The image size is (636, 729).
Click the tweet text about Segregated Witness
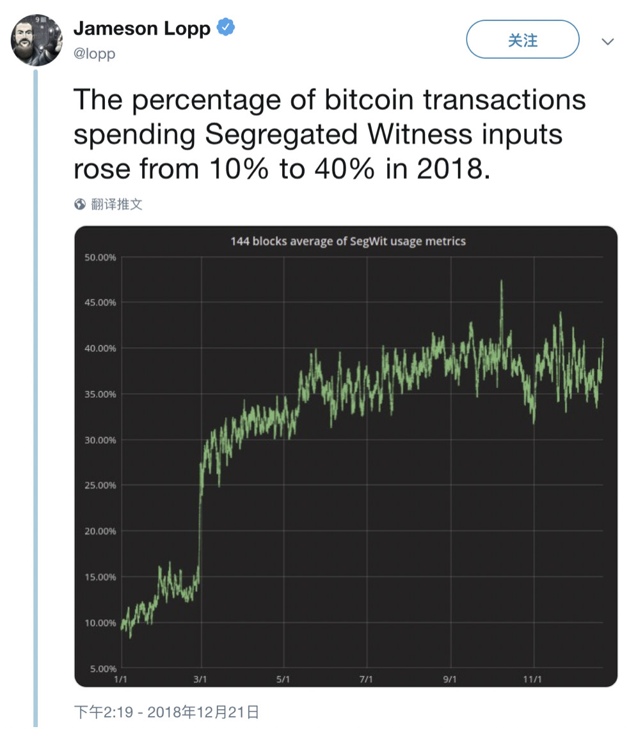[330, 134]
